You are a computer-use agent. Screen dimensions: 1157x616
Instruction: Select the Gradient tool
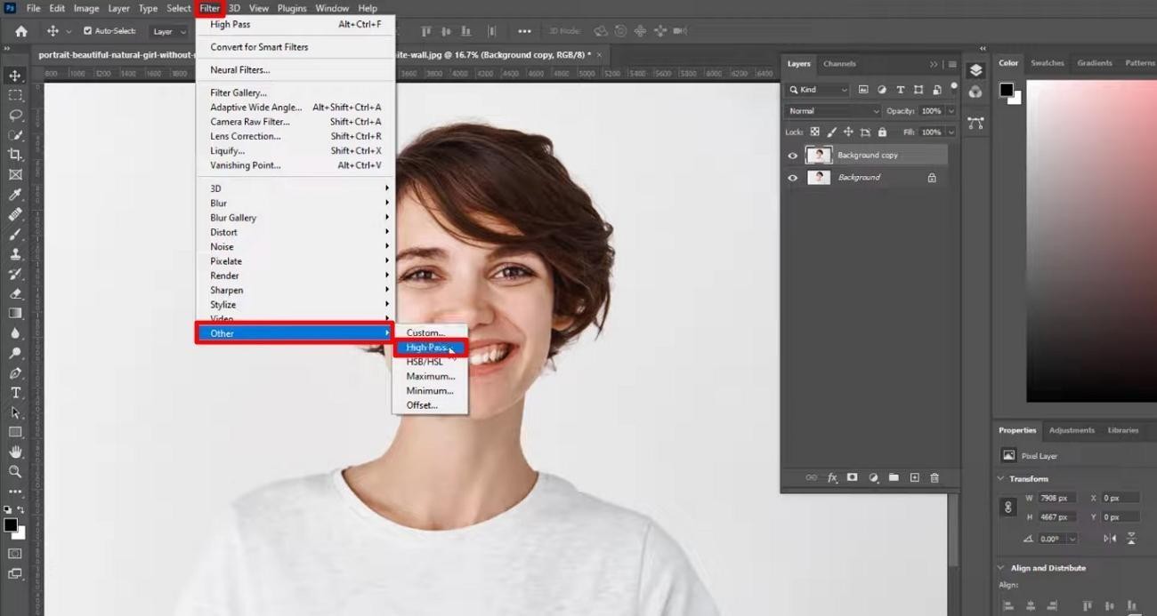[x=15, y=314]
